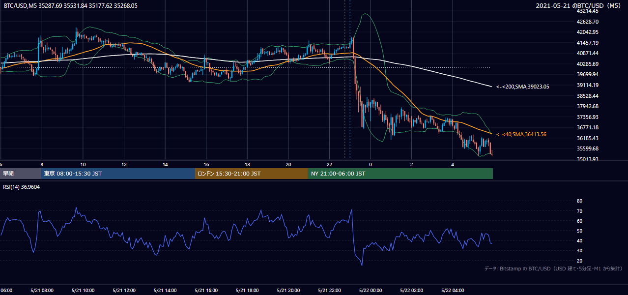Image resolution: width=628 pixels, height=295 pixels.
Task: Click the bottom date label 5/21 12:00
Action: coord(124,290)
